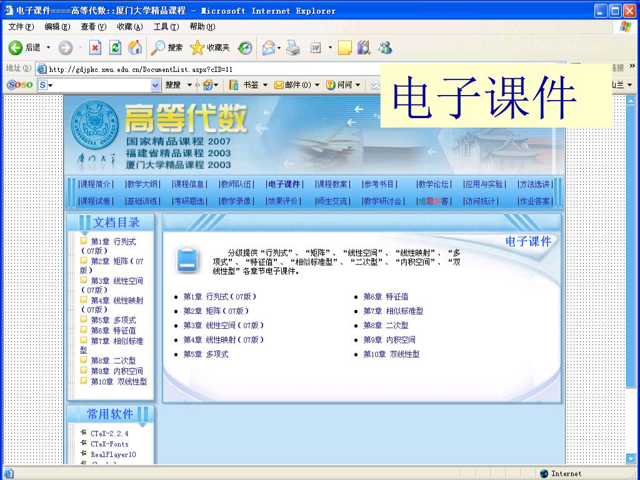Viewport: 640px width, 480px height.
Task: Click the grey Forward arrow button
Action: click(x=65, y=47)
